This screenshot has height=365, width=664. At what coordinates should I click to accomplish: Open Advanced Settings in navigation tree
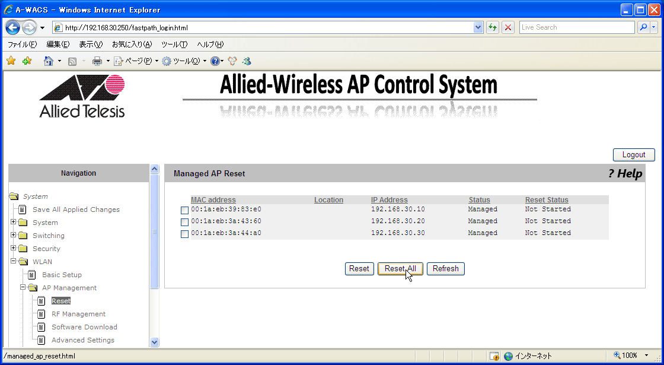tap(82, 340)
